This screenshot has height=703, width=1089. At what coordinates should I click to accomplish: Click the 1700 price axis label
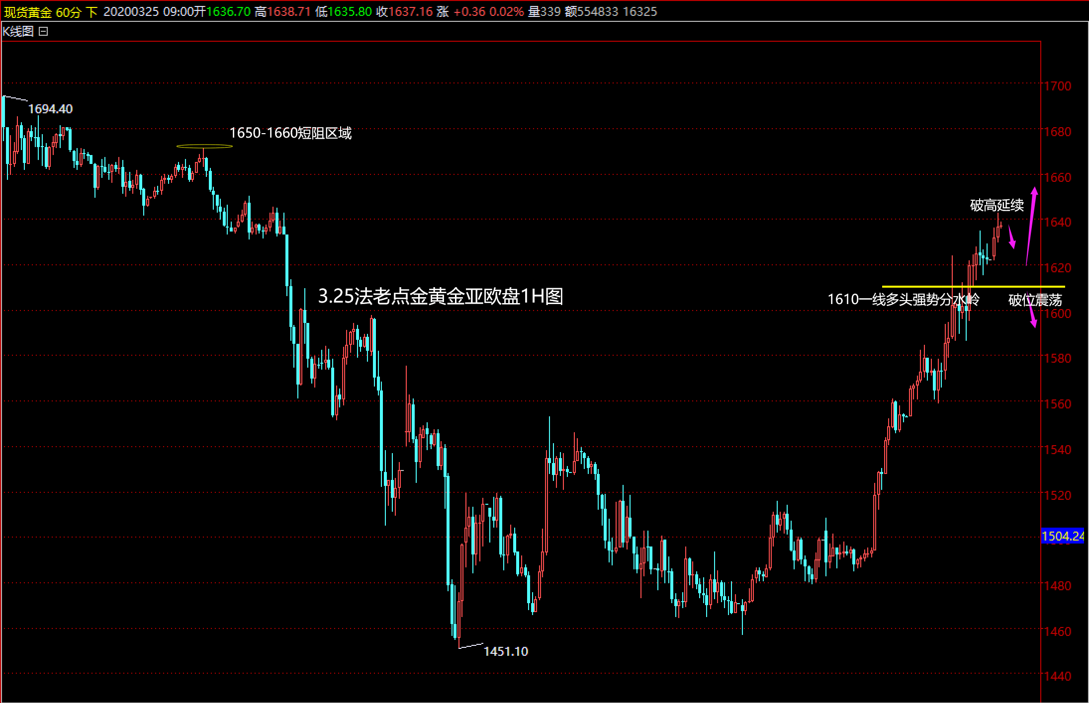tap(1057, 86)
